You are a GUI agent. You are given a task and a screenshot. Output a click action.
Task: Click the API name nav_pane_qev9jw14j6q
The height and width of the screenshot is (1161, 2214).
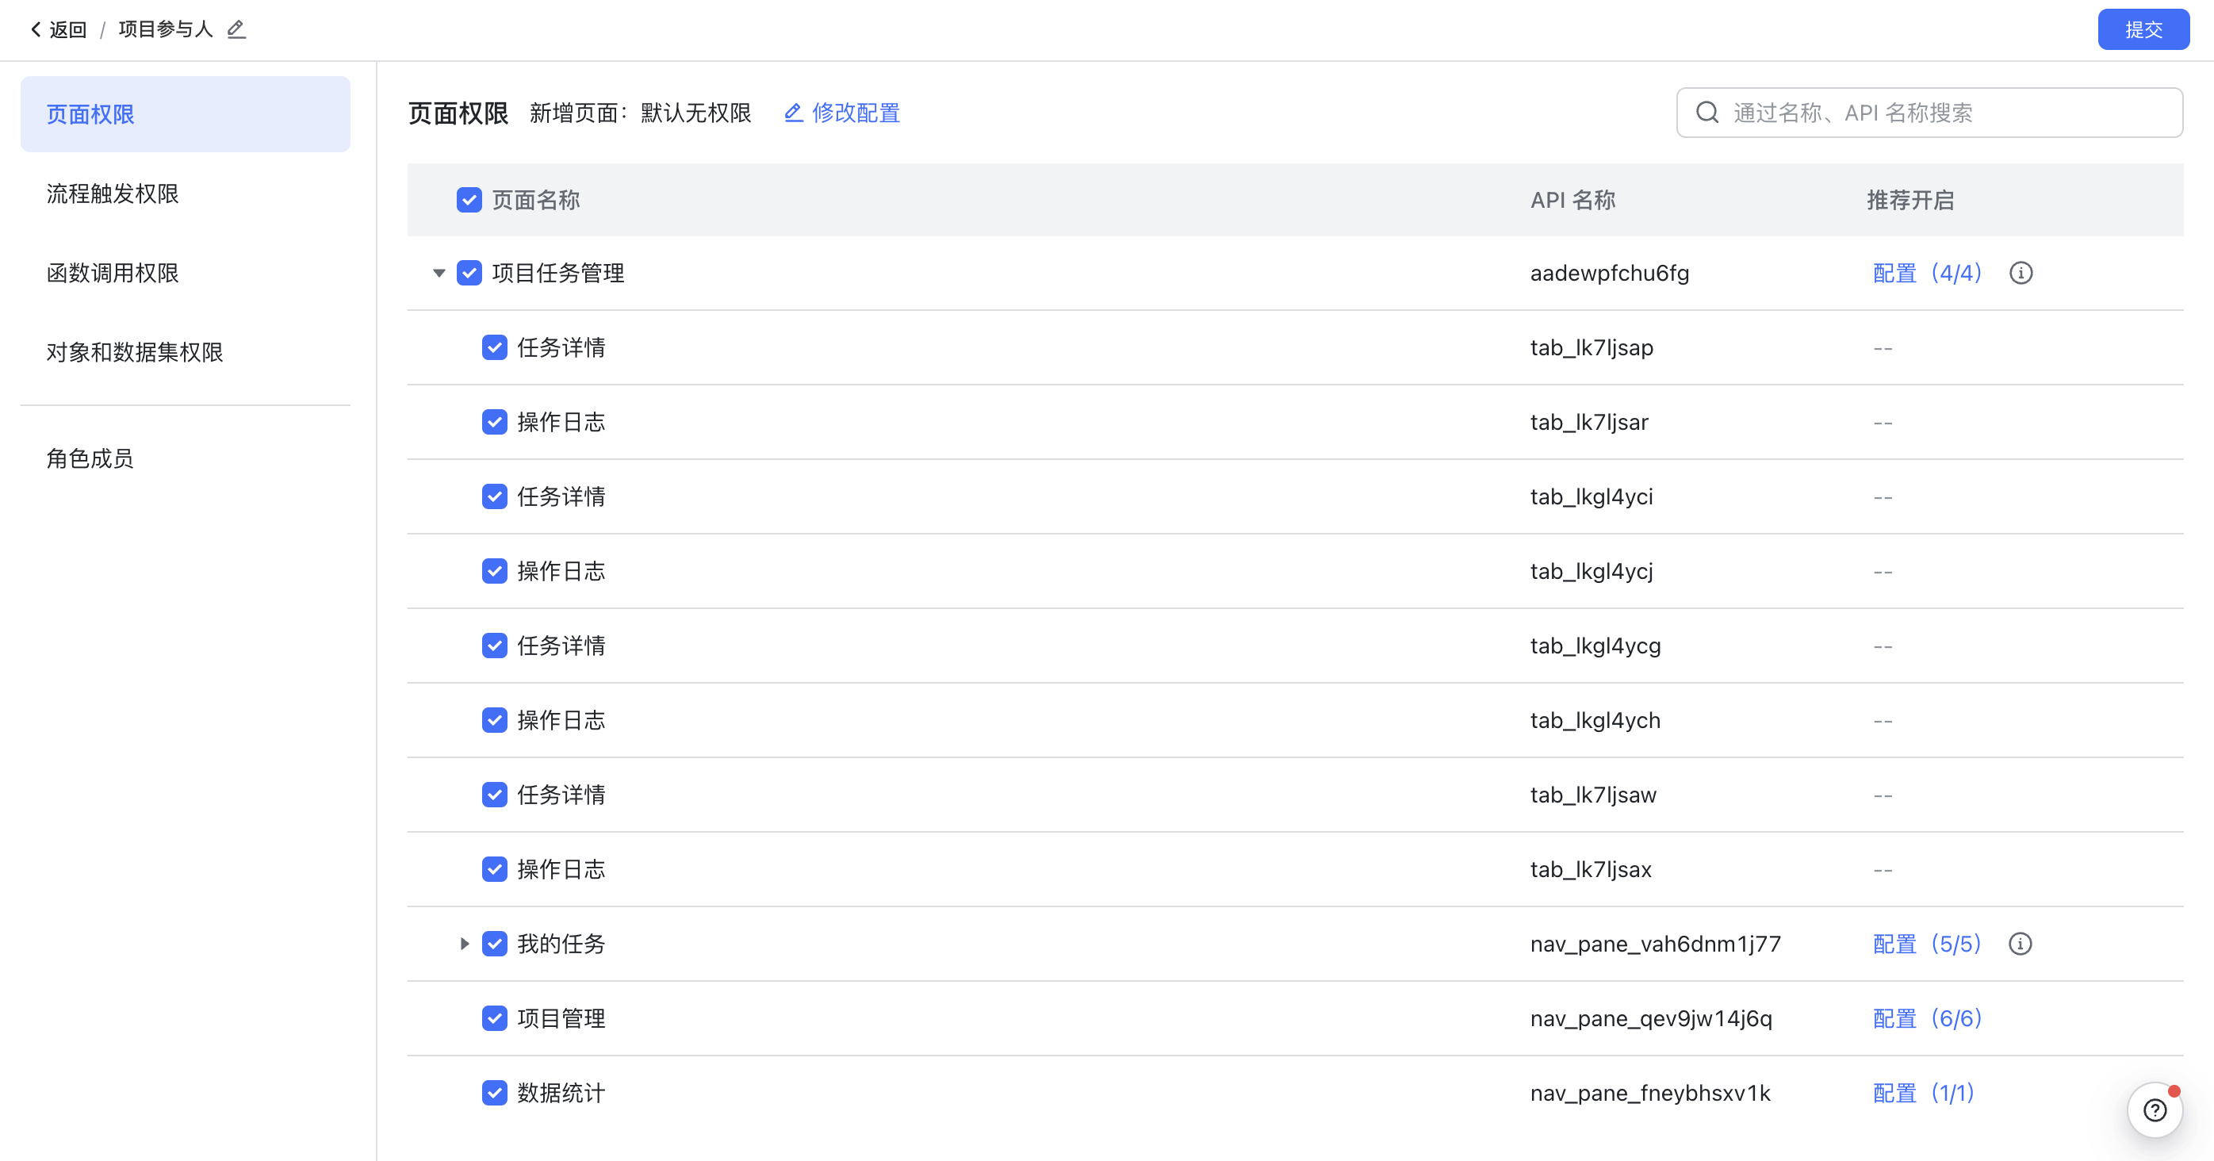click(1651, 1018)
